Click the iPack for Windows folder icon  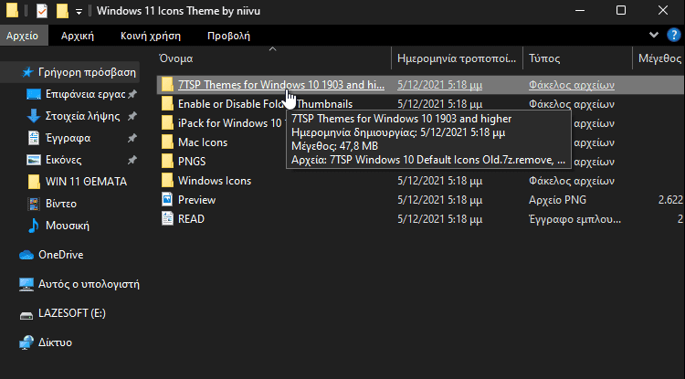pyautogui.click(x=167, y=123)
